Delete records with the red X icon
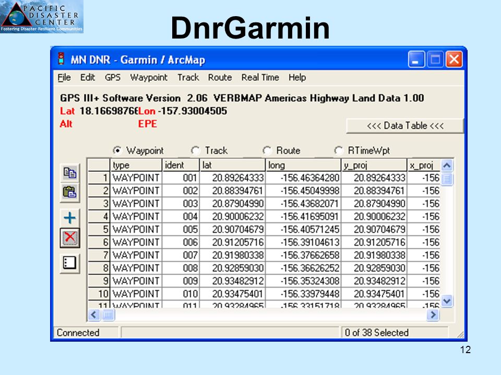The image size is (501, 375). (x=69, y=238)
